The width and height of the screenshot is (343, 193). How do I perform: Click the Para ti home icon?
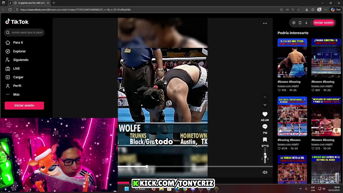pos(8,43)
